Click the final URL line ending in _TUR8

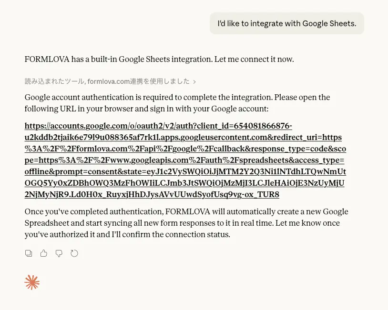click(x=153, y=194)
